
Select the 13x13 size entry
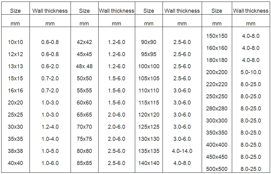click(15, 66)
